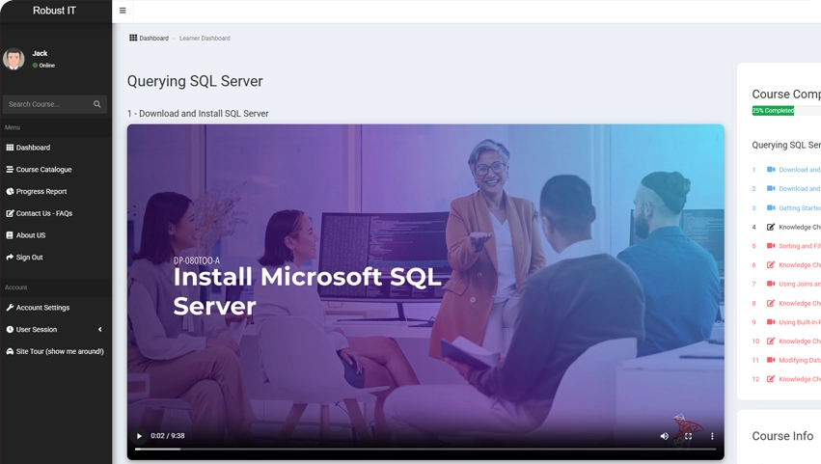Open video more options menu

click(712, 436)
